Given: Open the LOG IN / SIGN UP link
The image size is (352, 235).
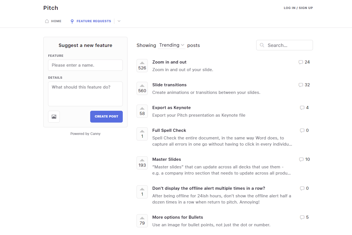Looking at the screenshot, I should coord(298,8).
